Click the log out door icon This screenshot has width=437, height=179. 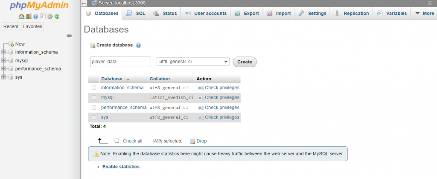[29, 17]
